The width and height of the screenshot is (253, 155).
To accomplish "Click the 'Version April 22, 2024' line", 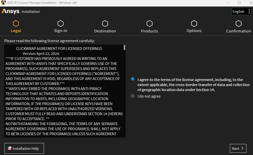I will point(41,54).
